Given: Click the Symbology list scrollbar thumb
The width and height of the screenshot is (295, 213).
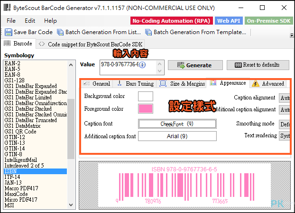Looking at the screenshot, I should click(x=71, y=129).
